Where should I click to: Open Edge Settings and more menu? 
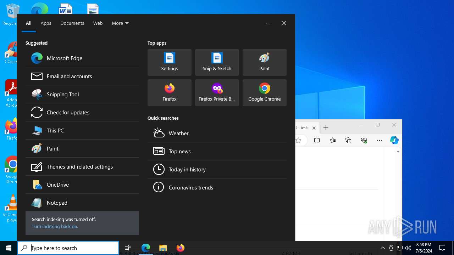(380, 140)
